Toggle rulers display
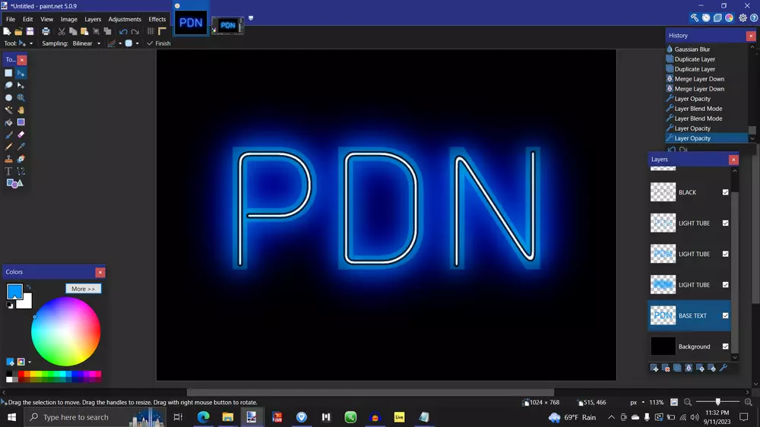Viewport: 760px width, 427px height. (x=163, y=31)
